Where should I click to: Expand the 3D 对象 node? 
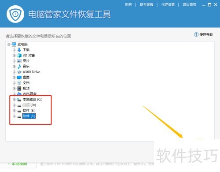click(14, 56)
